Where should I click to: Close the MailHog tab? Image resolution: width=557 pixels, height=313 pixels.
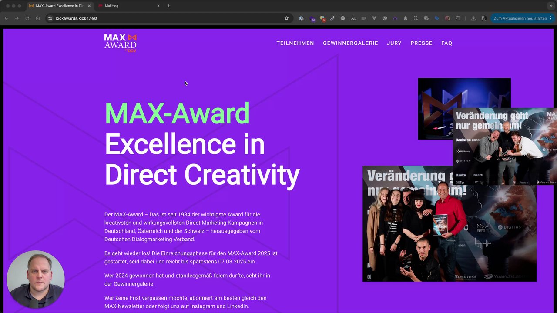pyautogui.click(x=158, y=6)
